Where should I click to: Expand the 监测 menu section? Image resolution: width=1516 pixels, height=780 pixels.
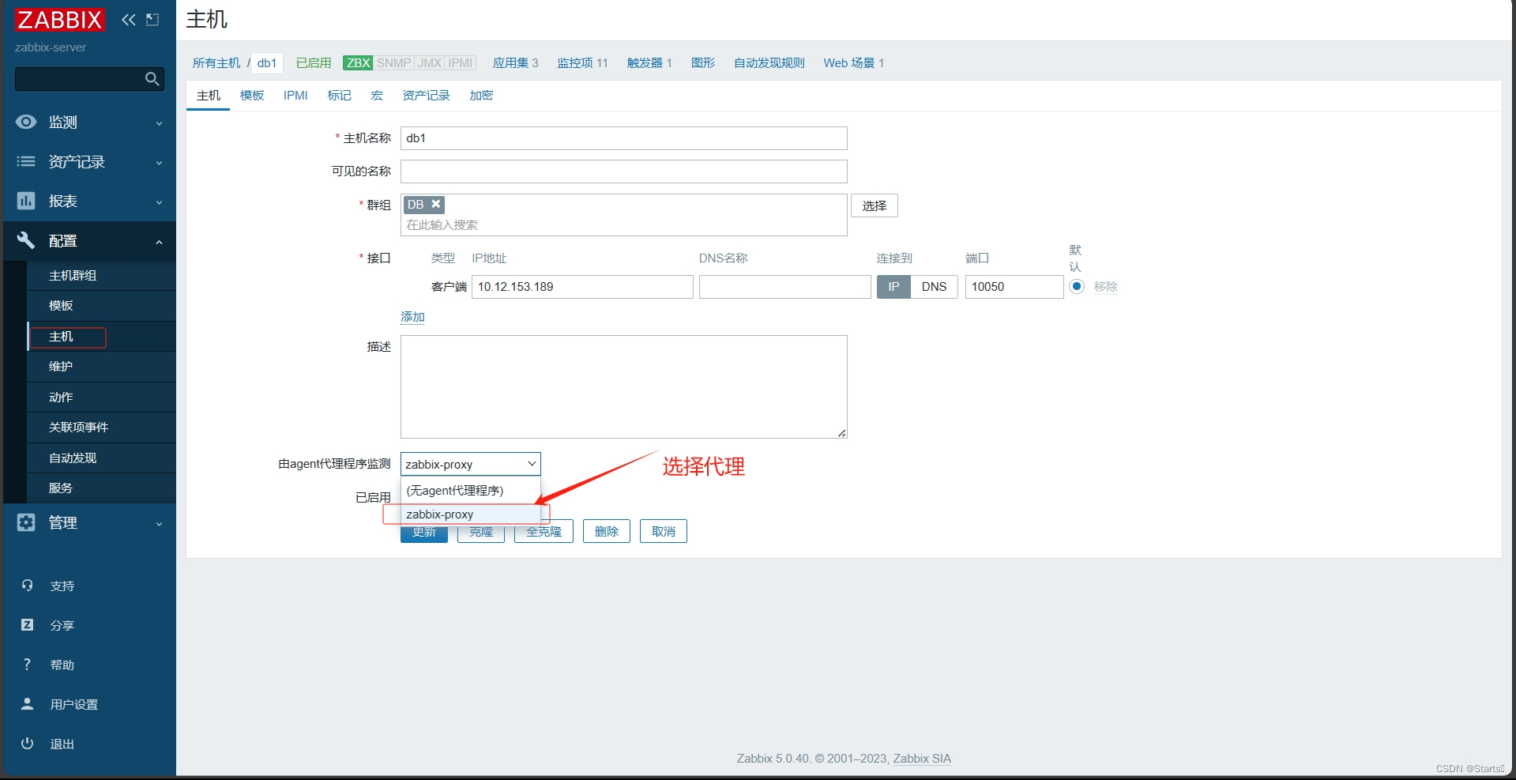point(89,122)
